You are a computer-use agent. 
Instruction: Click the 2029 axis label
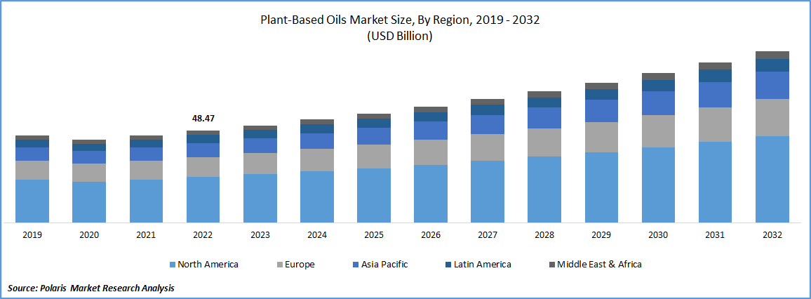(x=601, y=235)
